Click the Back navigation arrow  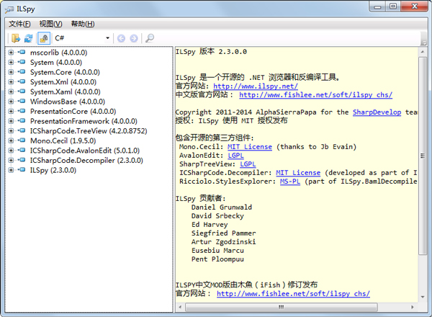(x=121, y=38)
